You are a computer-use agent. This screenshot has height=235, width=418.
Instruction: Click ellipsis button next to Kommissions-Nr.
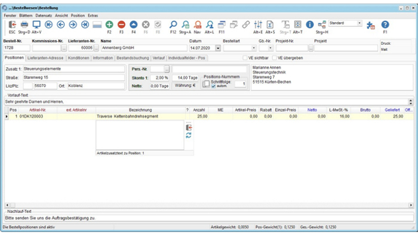pos(64,48)
